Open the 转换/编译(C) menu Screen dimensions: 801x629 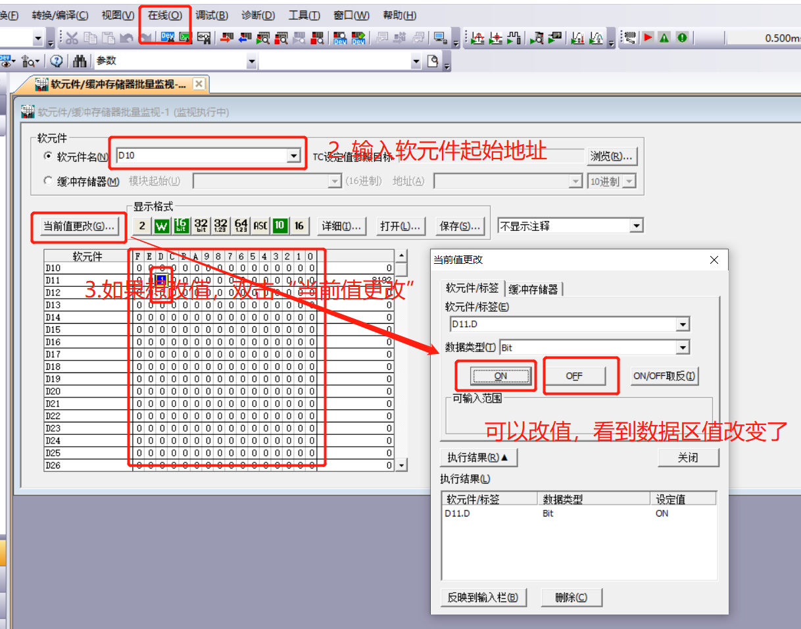click(60, 15)
